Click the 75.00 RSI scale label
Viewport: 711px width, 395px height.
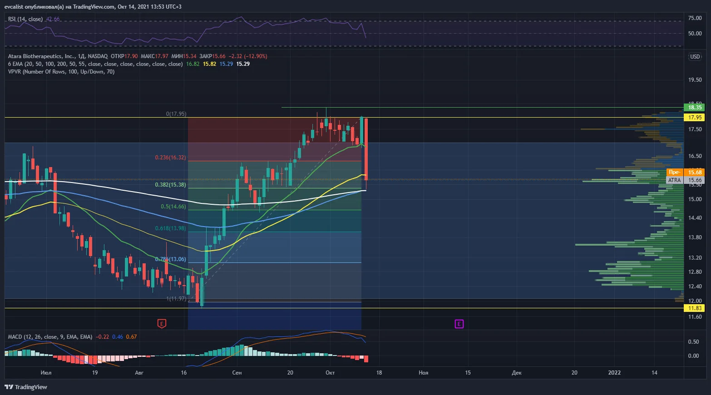695,18
